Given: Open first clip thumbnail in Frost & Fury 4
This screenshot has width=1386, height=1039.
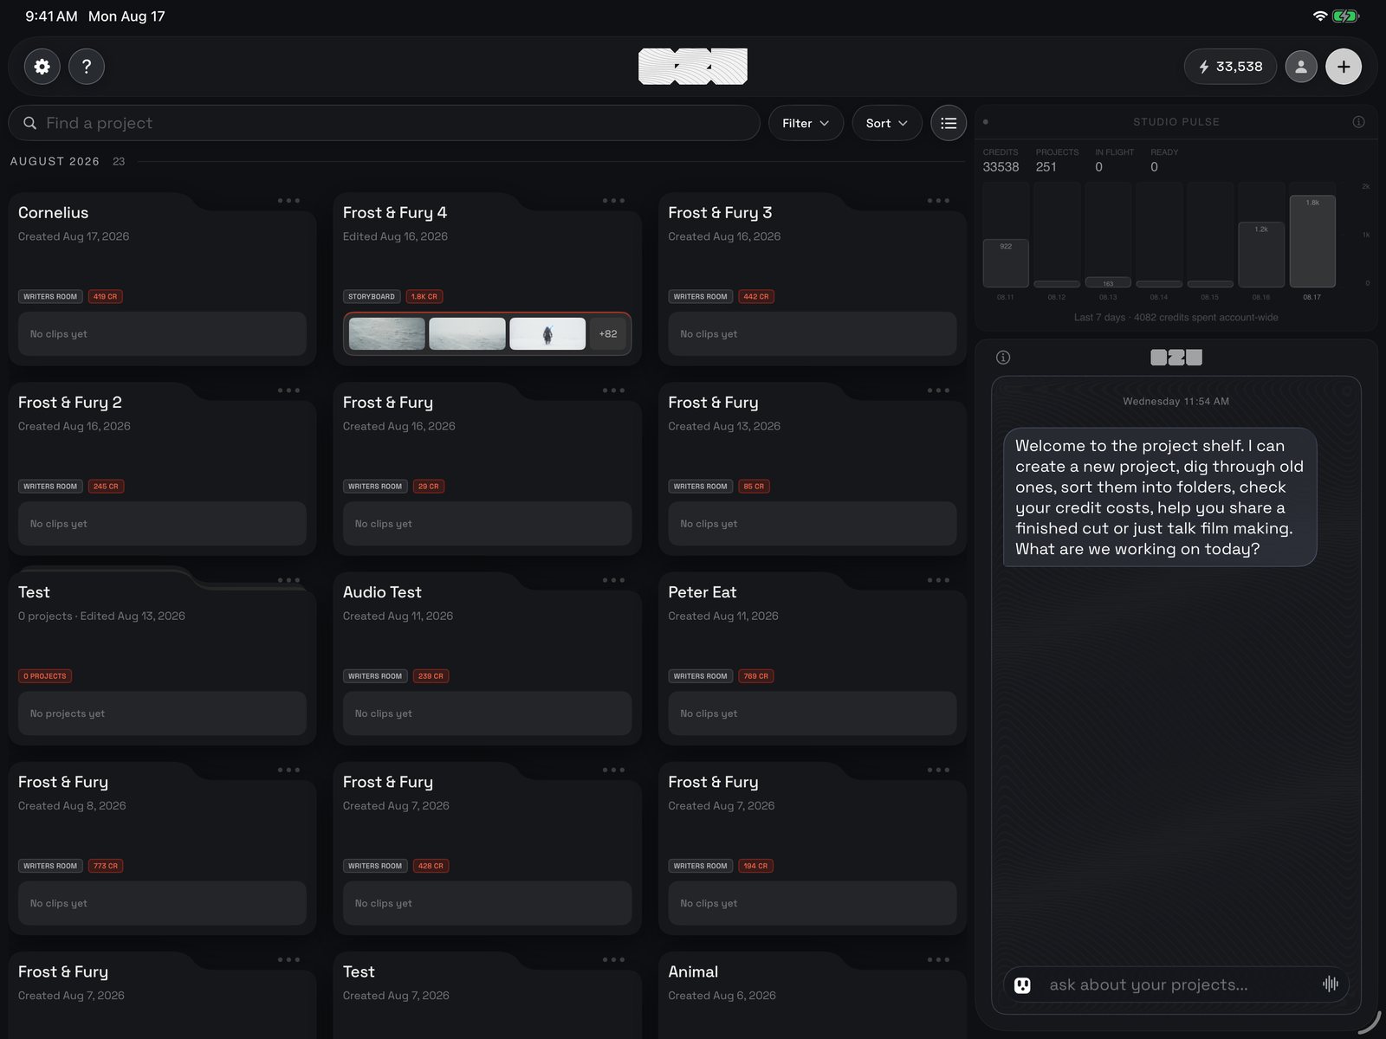Looking at the screenshot, I should pyautogui.click(x=387, y=333).
